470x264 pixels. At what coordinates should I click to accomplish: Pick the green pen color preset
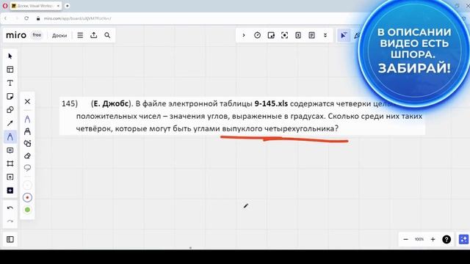pos(27,210)
